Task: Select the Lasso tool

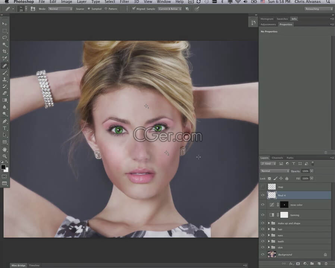Action: coord(4,38)
